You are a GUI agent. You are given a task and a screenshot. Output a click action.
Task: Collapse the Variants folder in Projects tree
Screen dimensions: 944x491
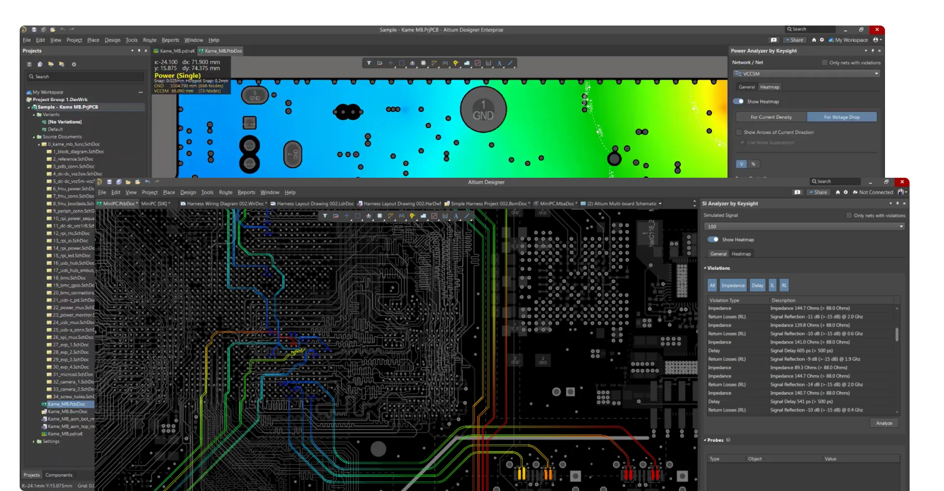click(34, 114)
